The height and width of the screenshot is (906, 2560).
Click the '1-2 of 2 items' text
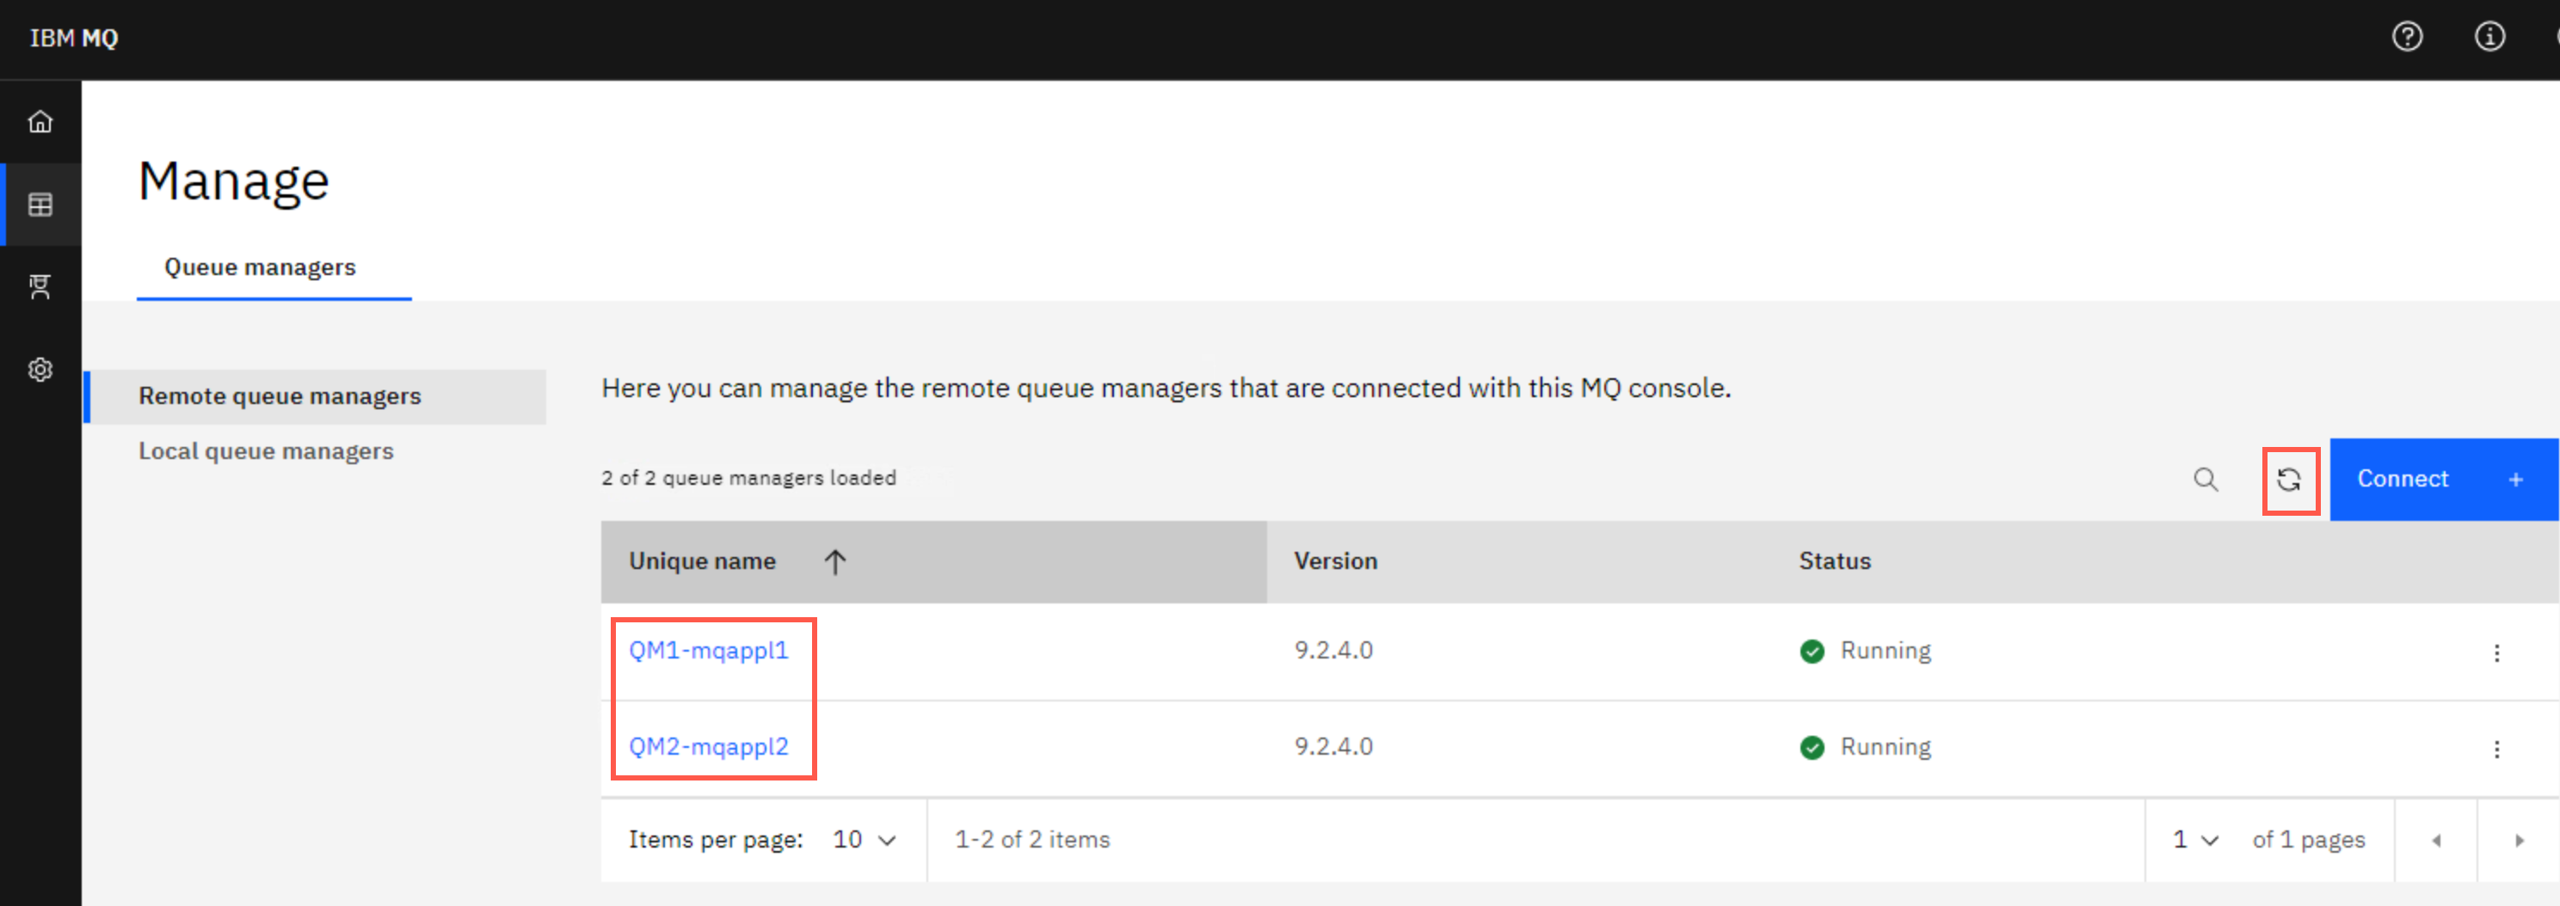1031,841
